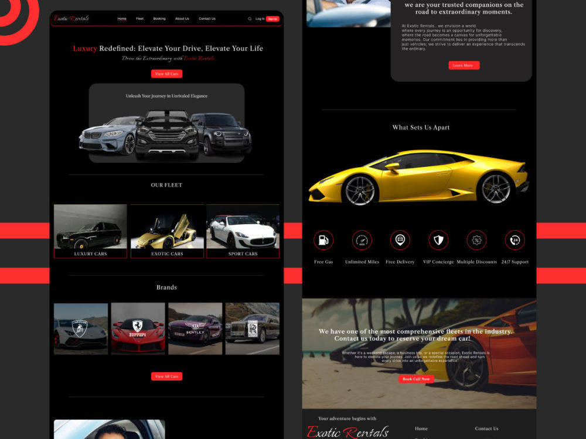Open the About Us nav item
The height and width of the screenshot is (439, 586).
pos(182,19)
